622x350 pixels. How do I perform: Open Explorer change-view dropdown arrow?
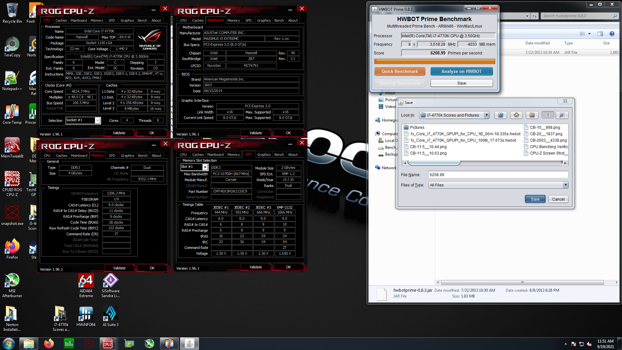[589, 34]
